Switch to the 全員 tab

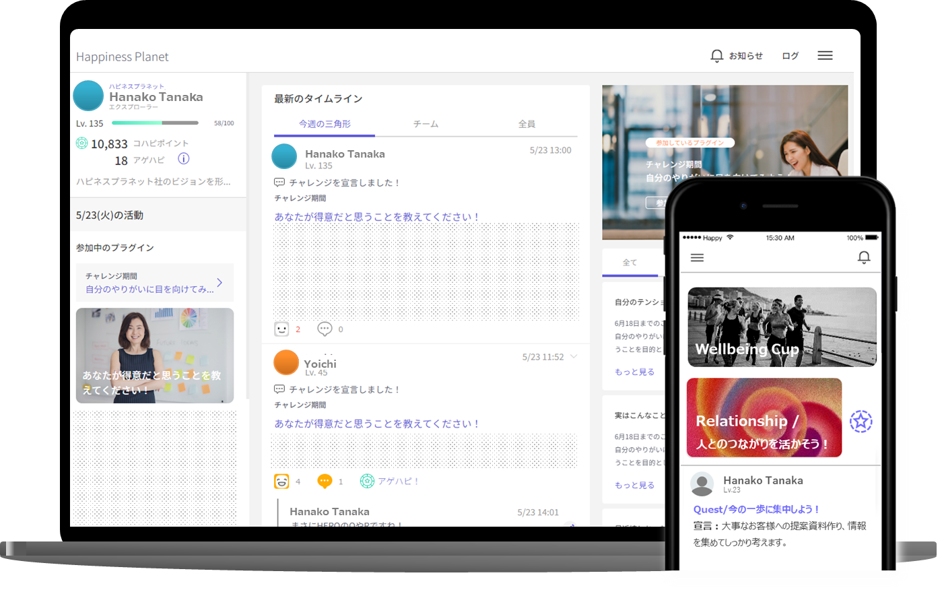click(527, 124)
